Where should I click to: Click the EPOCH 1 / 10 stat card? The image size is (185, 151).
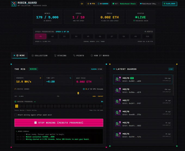(x=78, y=17)
